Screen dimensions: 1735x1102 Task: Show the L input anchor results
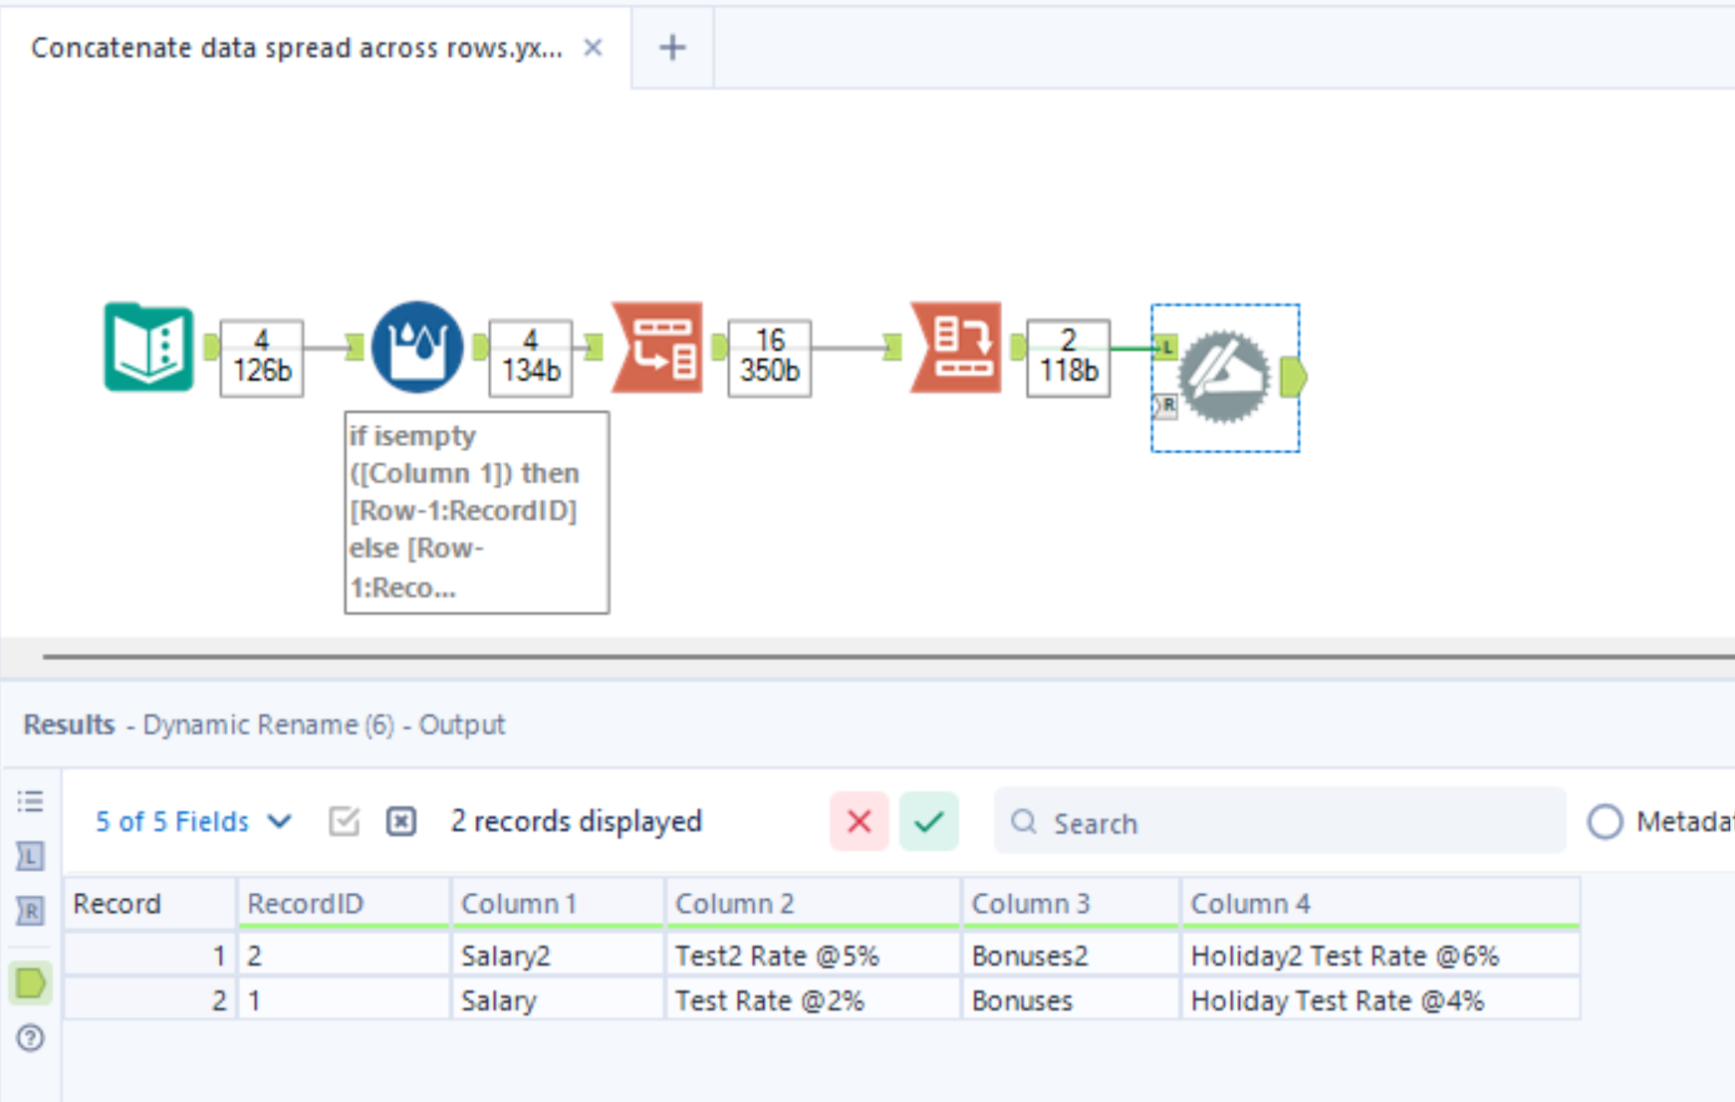[31, 856]
